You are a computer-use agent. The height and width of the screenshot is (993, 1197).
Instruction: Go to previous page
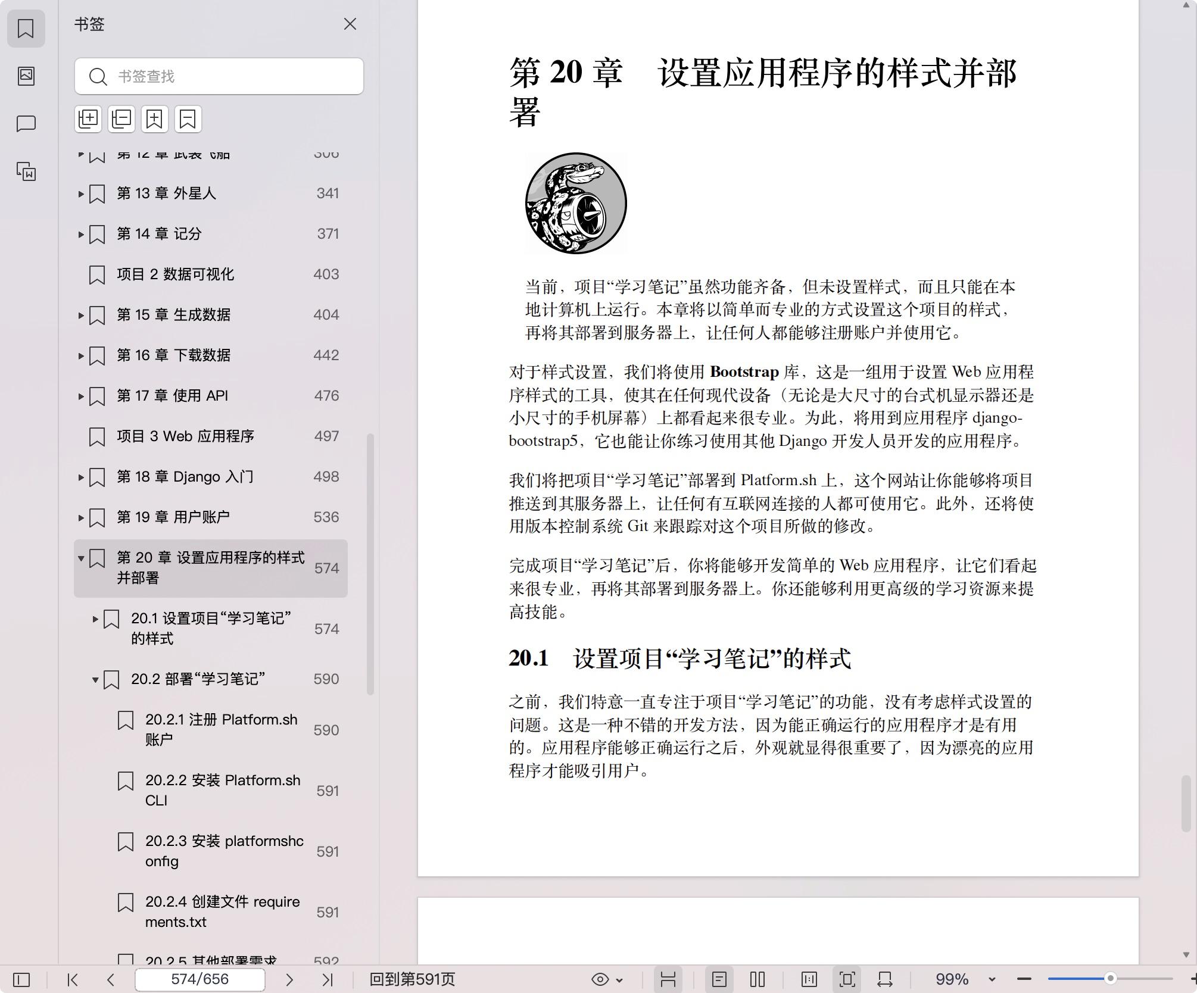click(x=110, y=979)
